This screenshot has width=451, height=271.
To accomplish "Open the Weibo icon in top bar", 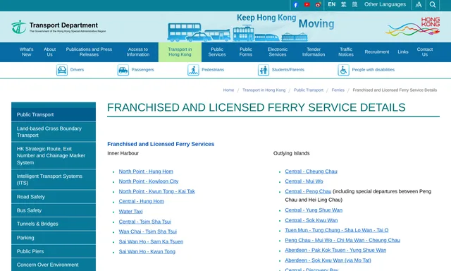I will click(x=318, y=5).
